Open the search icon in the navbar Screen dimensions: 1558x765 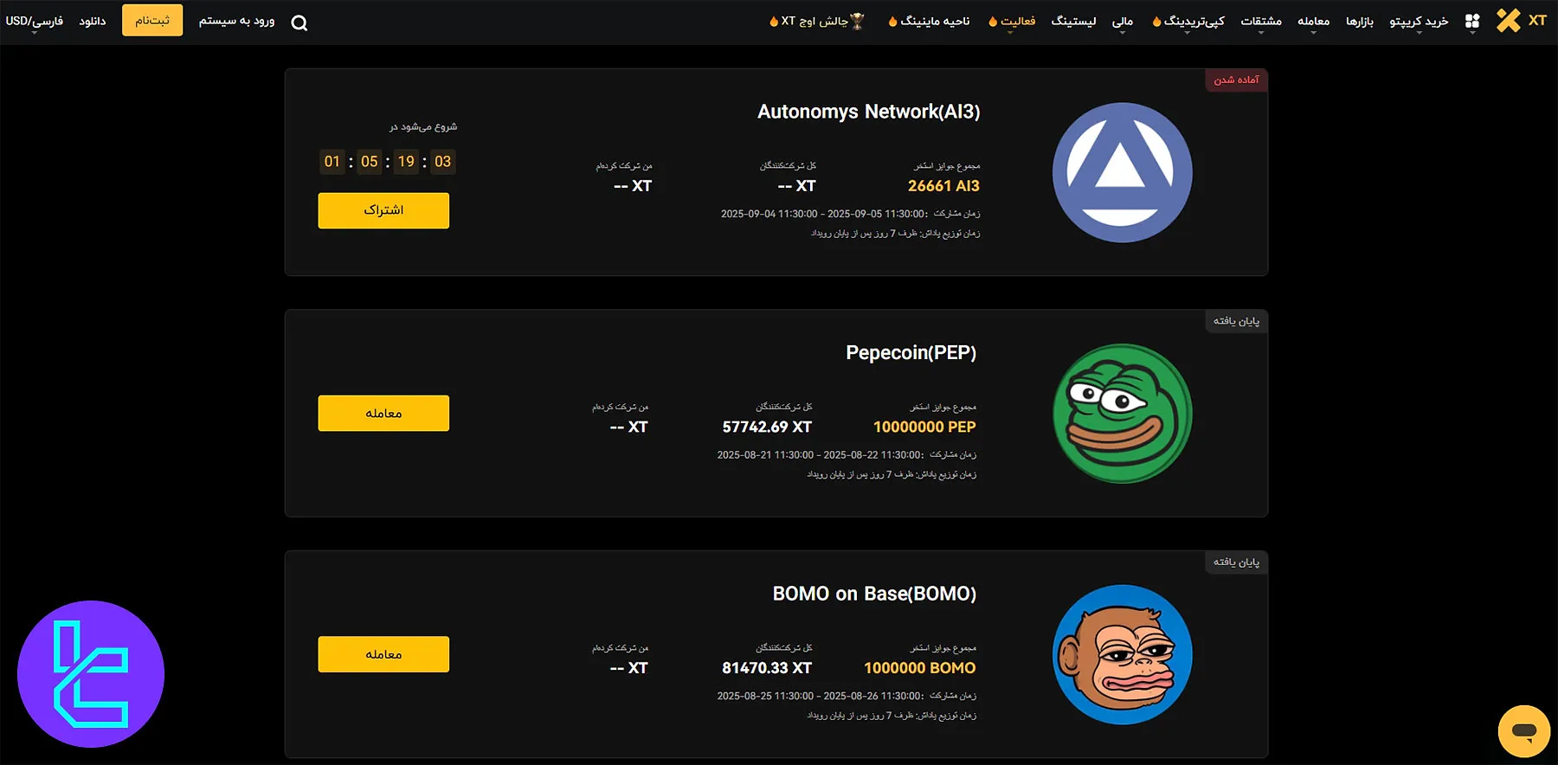pyautogui.click(x=299, y=22)
